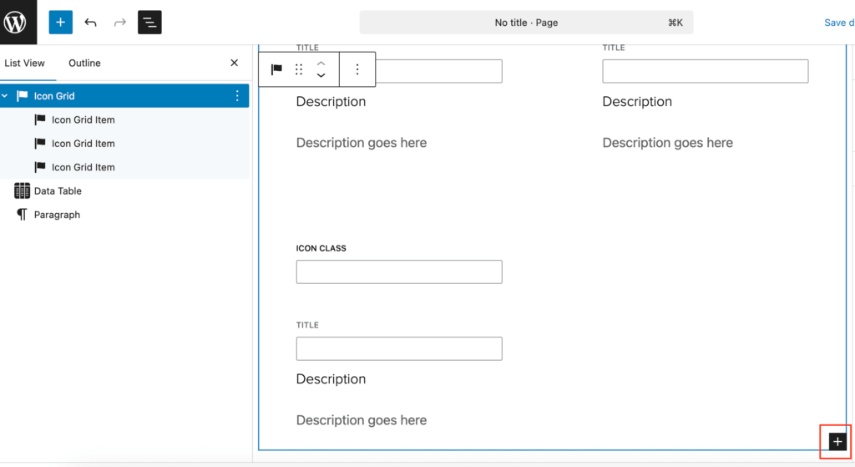Switch to the List View tab
The height and width of the screenshot is (467, 855).
point(25,63)
